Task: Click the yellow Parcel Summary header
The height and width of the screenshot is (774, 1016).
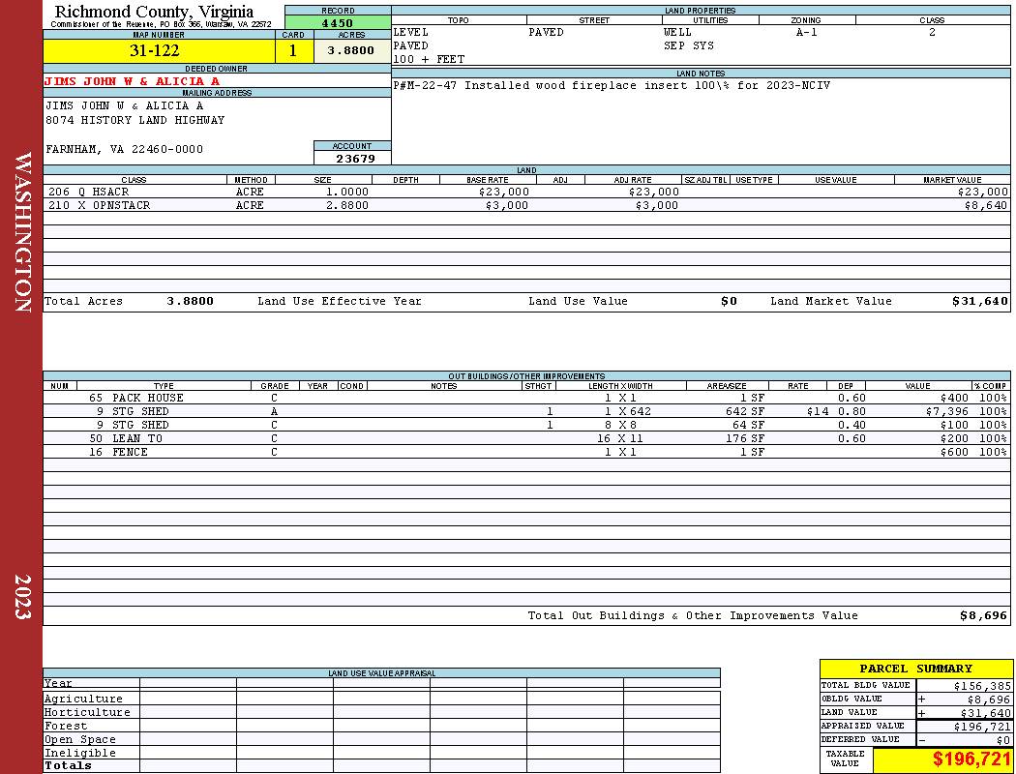Action: point(915,669)
